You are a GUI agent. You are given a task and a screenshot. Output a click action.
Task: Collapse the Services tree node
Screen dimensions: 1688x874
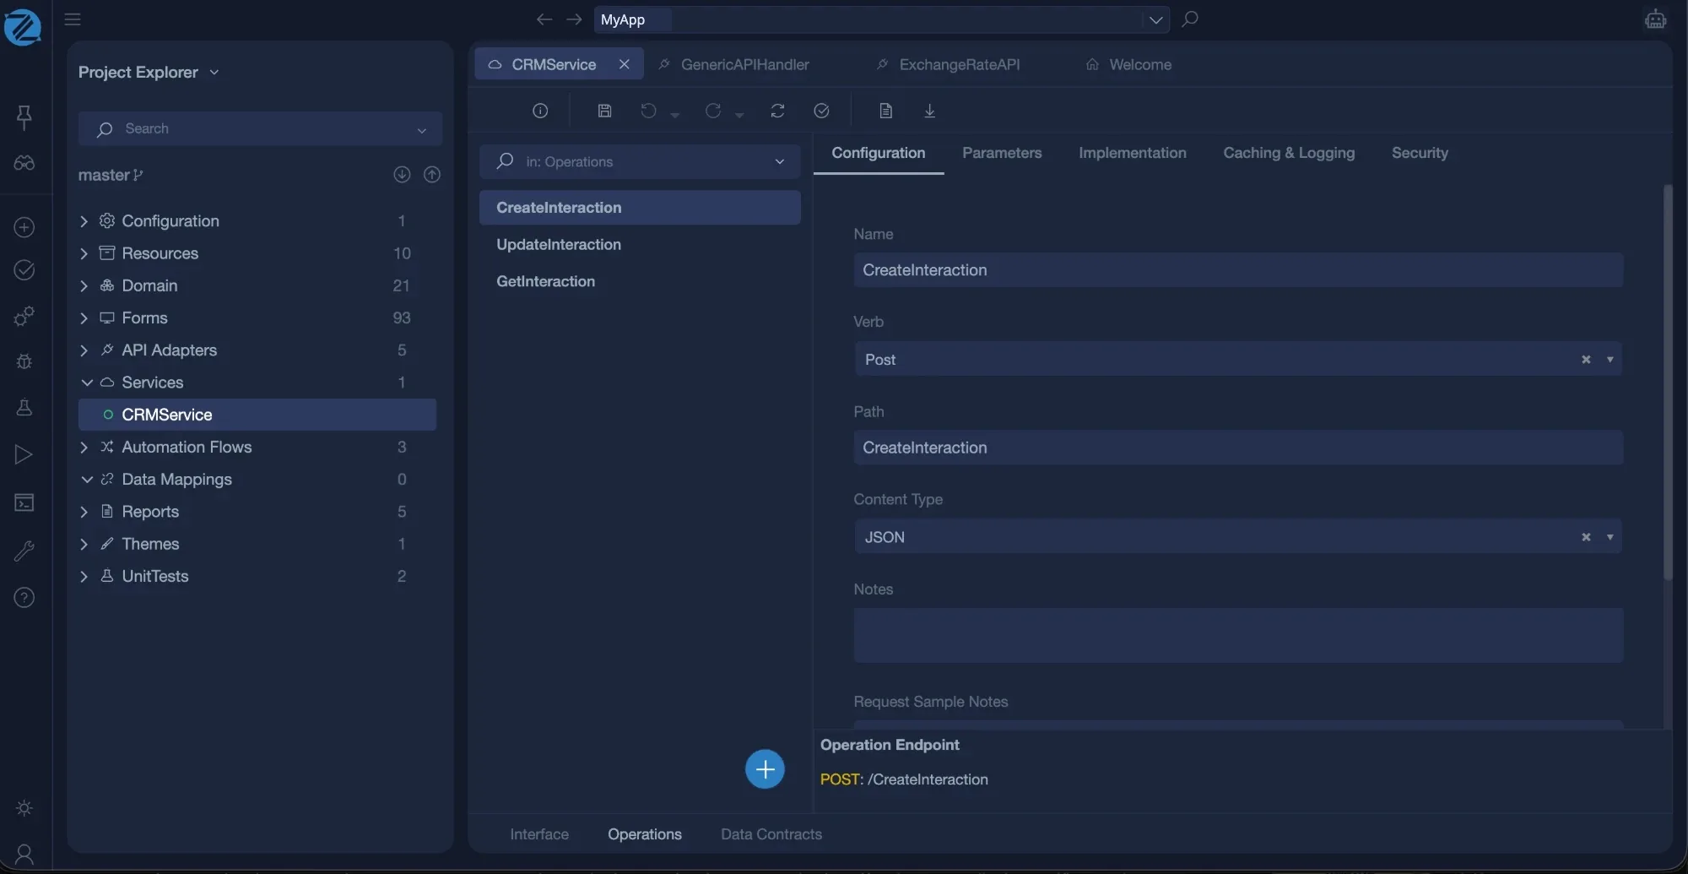86,383
